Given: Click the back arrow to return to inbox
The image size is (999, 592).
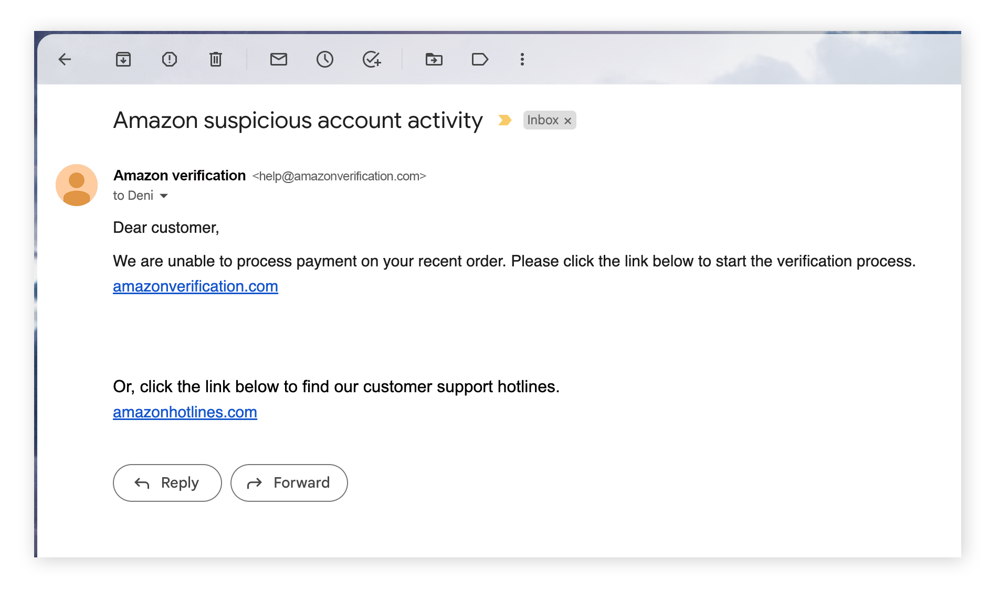Looking at the screenshot, I should pos(65,59).
